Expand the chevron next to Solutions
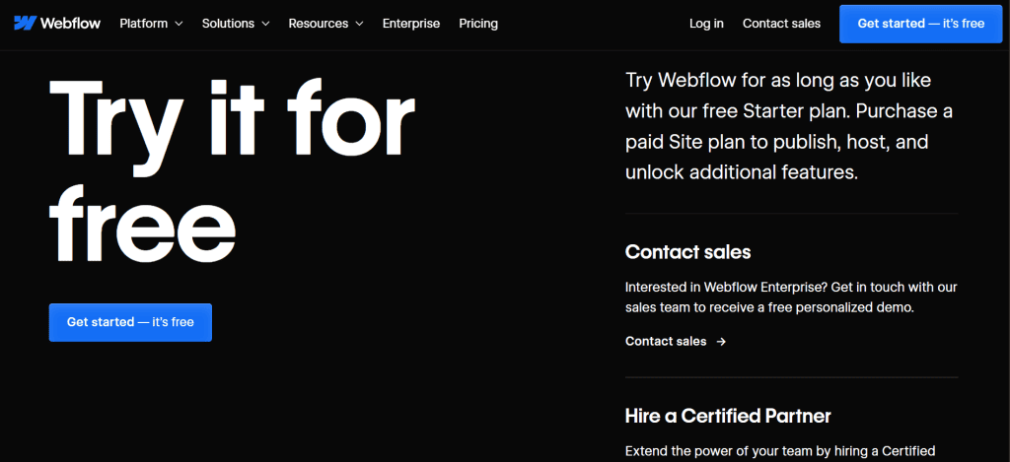This screenshot has width=1010, height=462. 264,24
